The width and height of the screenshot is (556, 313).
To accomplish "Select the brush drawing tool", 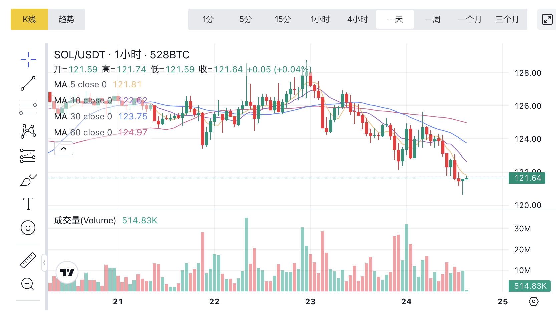I will [28, 180].
